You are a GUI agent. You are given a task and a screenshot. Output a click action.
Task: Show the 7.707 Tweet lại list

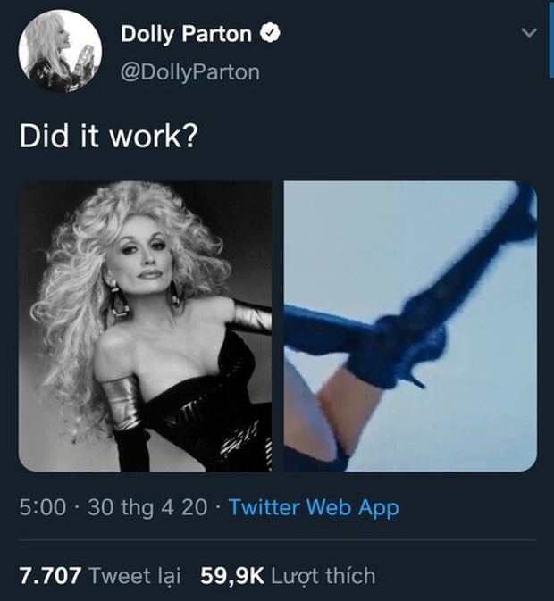coord(100,576)
